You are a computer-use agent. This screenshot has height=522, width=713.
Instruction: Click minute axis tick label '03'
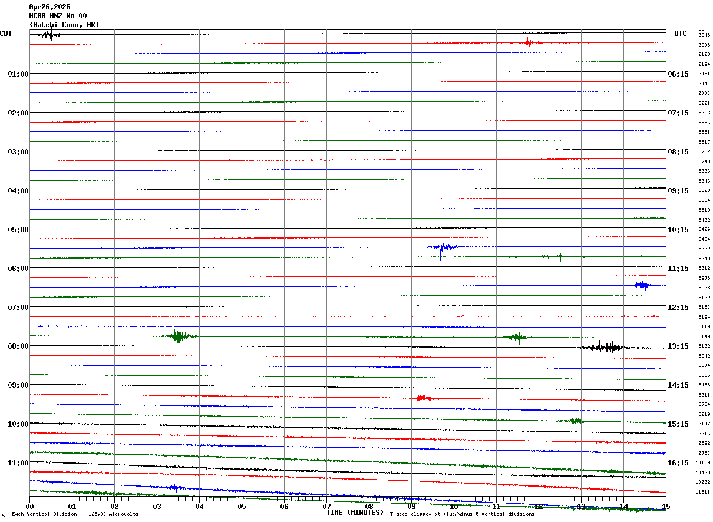point(157,507)
